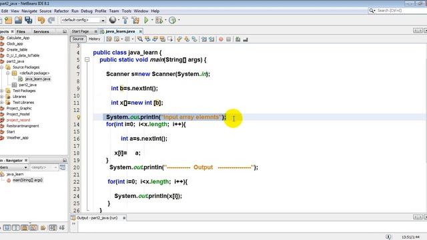Click the Find Selection magnifier icon
Image resolution: width=427 pixels, height=240 pixels.
point(139,39)
